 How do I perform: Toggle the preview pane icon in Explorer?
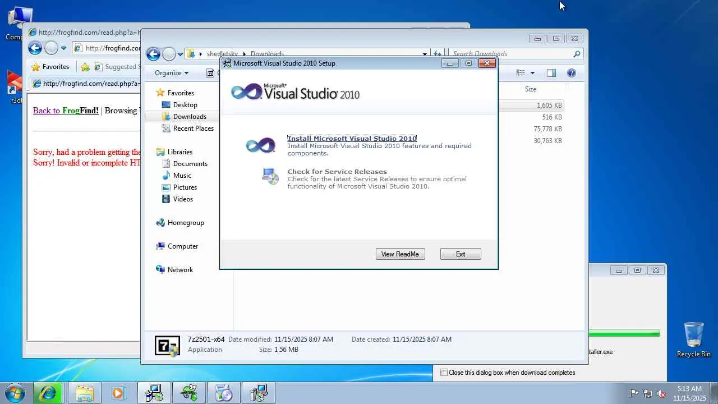click(551, 73)
